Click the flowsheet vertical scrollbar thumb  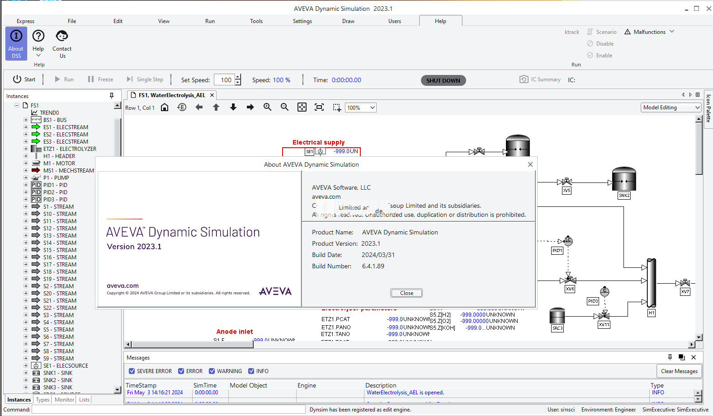pyautogui.click(x=699, y=149)
